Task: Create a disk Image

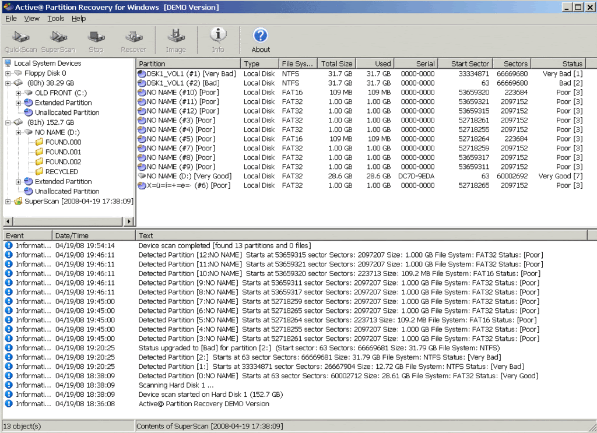Action: [x=175, y=40]
